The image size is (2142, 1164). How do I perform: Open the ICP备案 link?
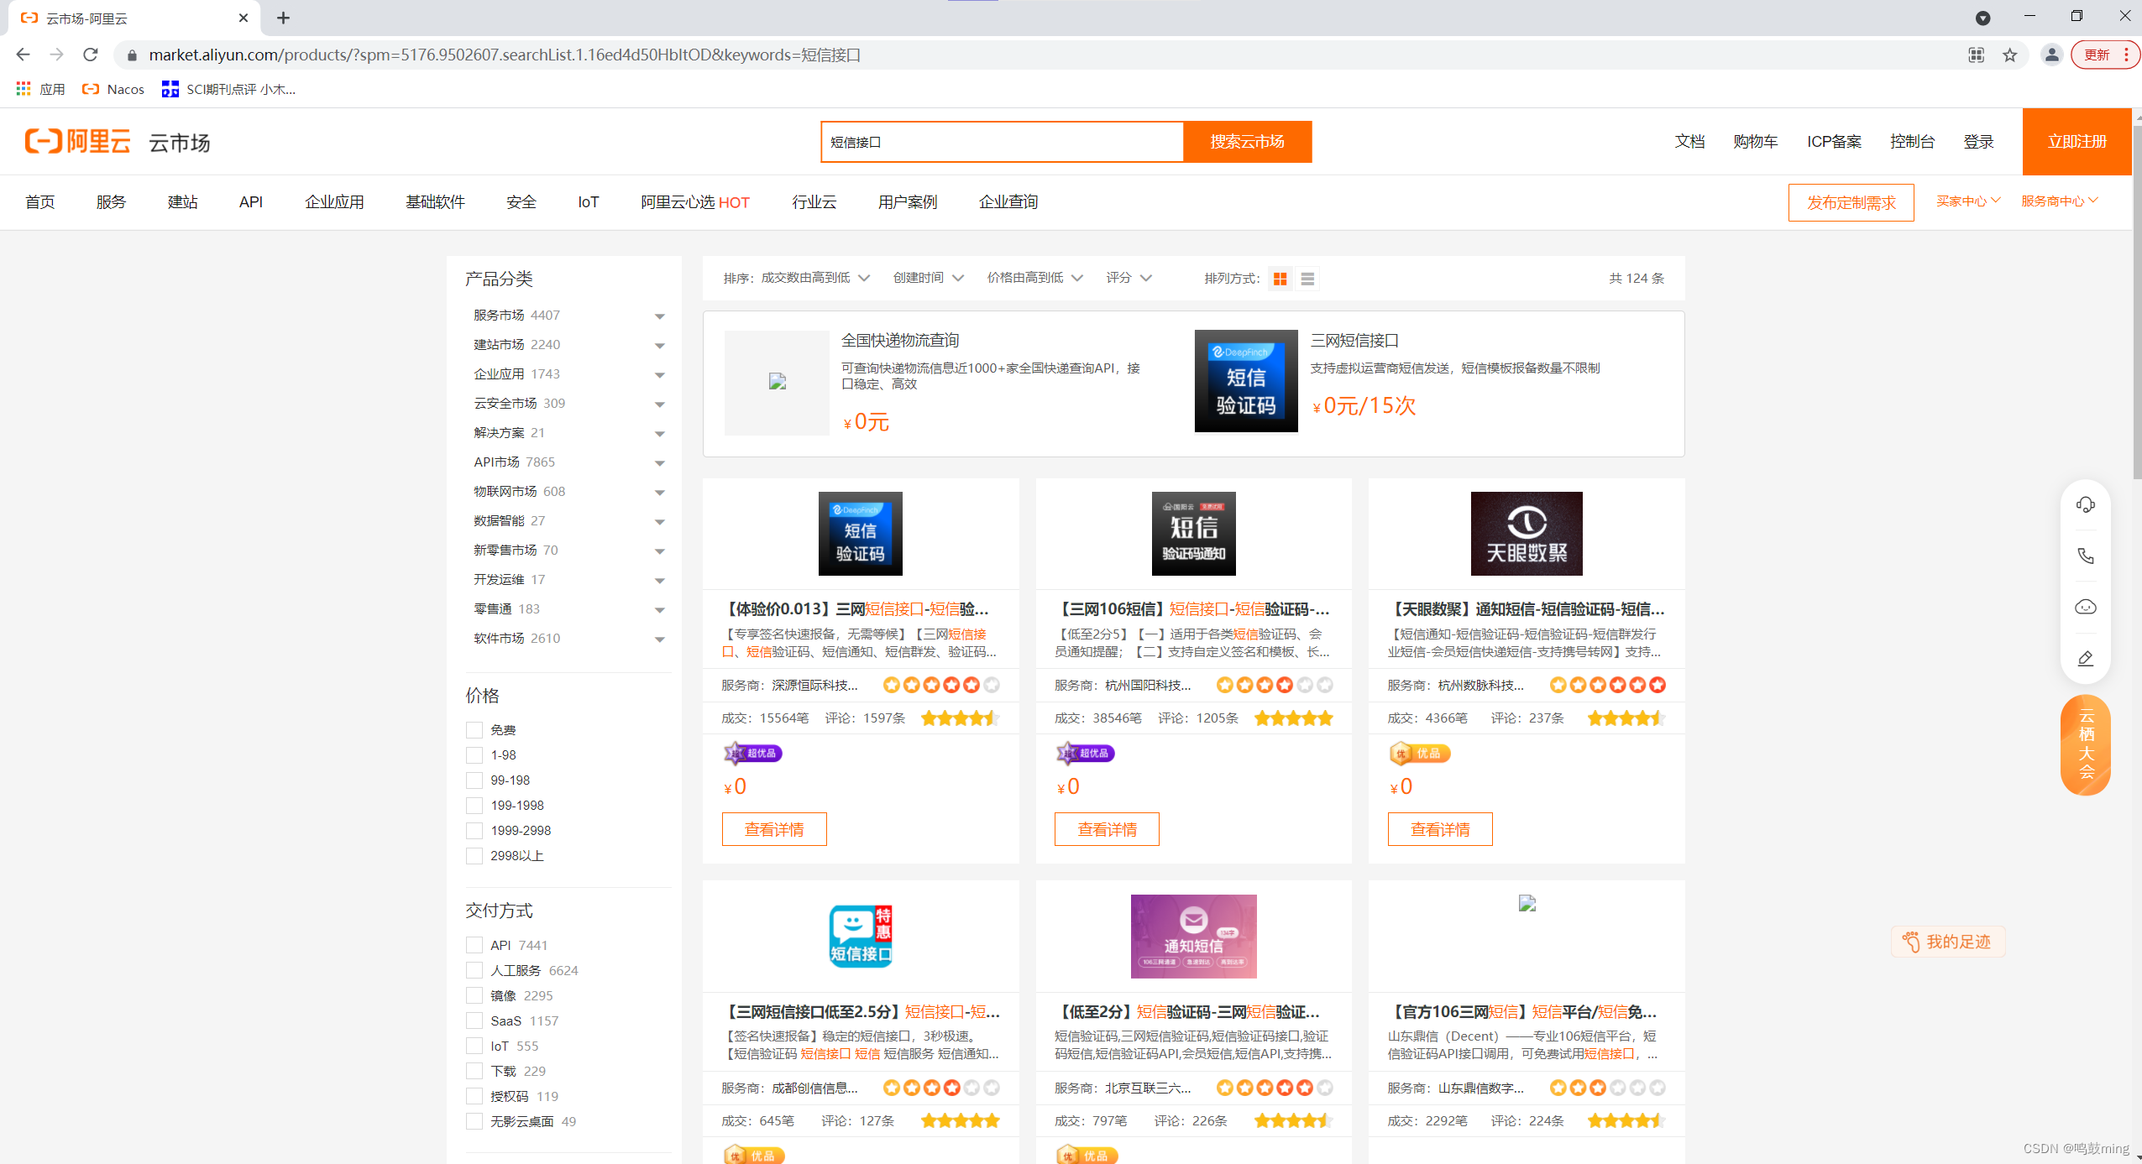[1834, 141]
